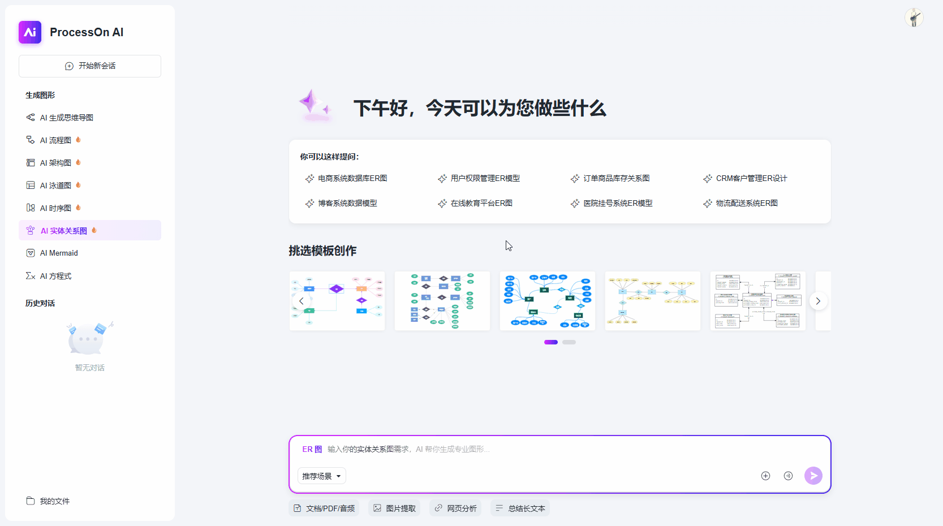Click the AI 生成思维导图 mind map icon

(x=31, y=117)
